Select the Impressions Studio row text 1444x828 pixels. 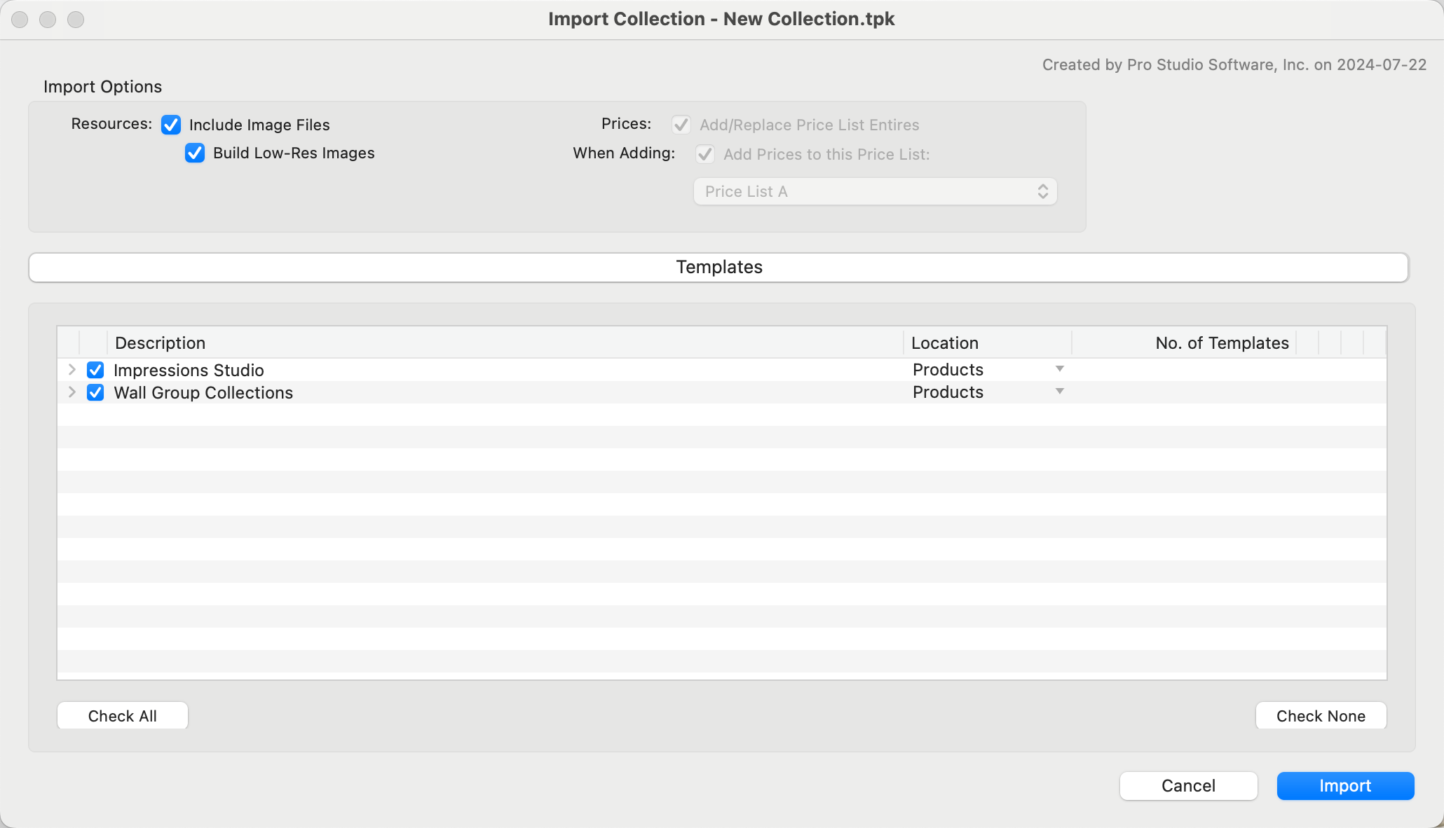tap(189, 370)
